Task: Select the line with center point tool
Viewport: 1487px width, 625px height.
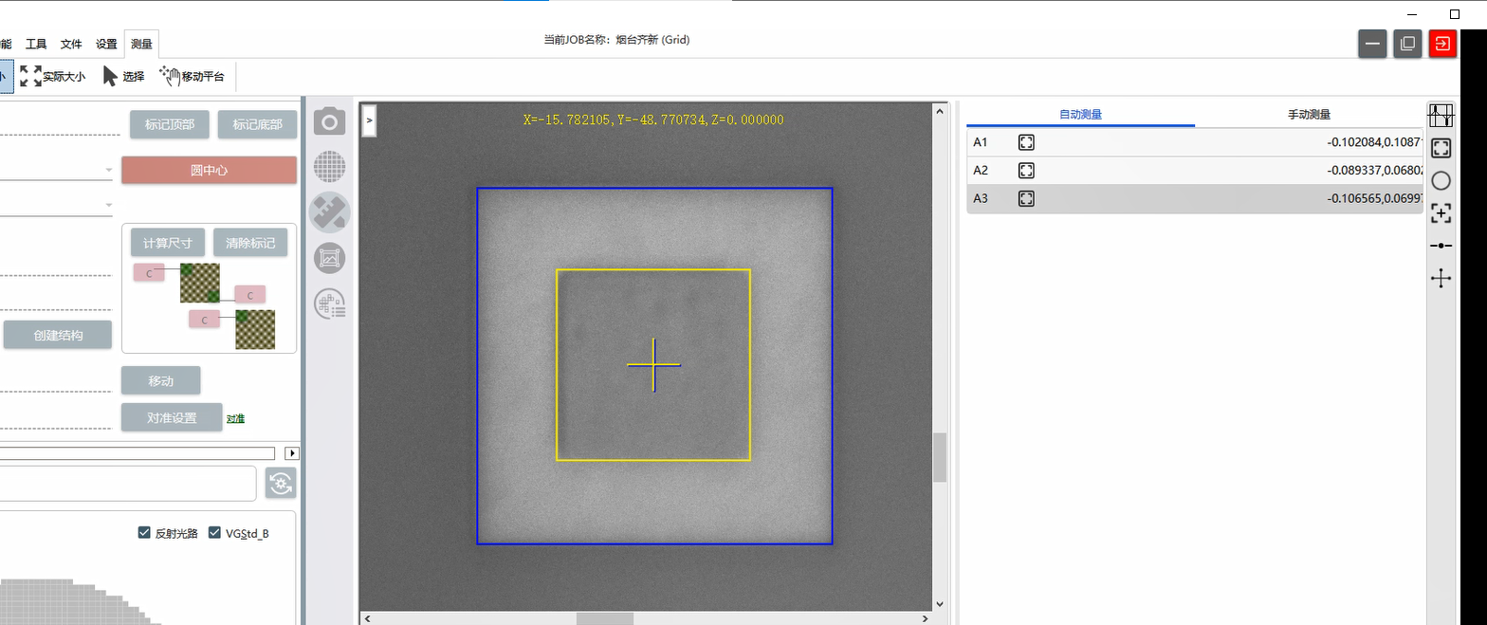Action: [x=1441, y=246]
